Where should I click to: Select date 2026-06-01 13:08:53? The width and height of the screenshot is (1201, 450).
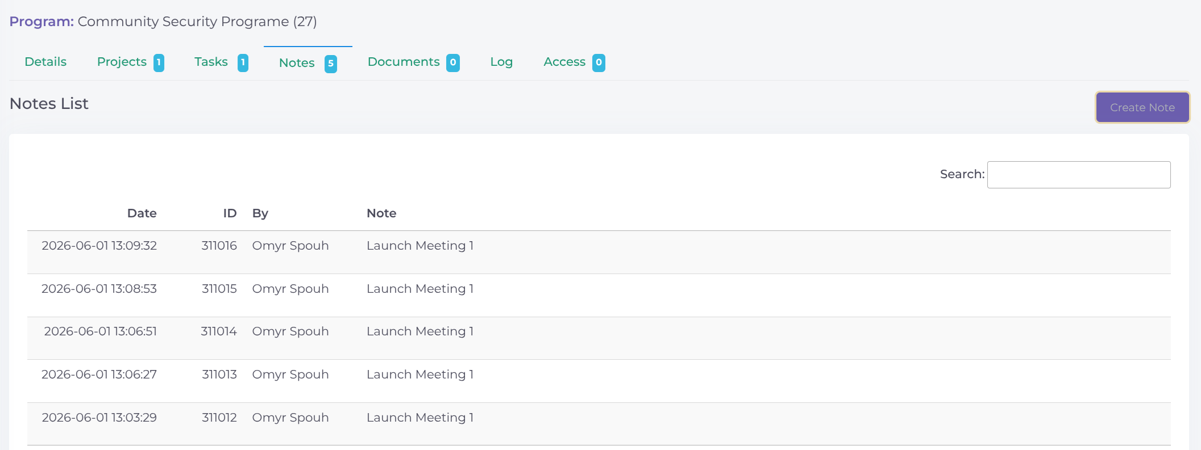click(99, 289)
